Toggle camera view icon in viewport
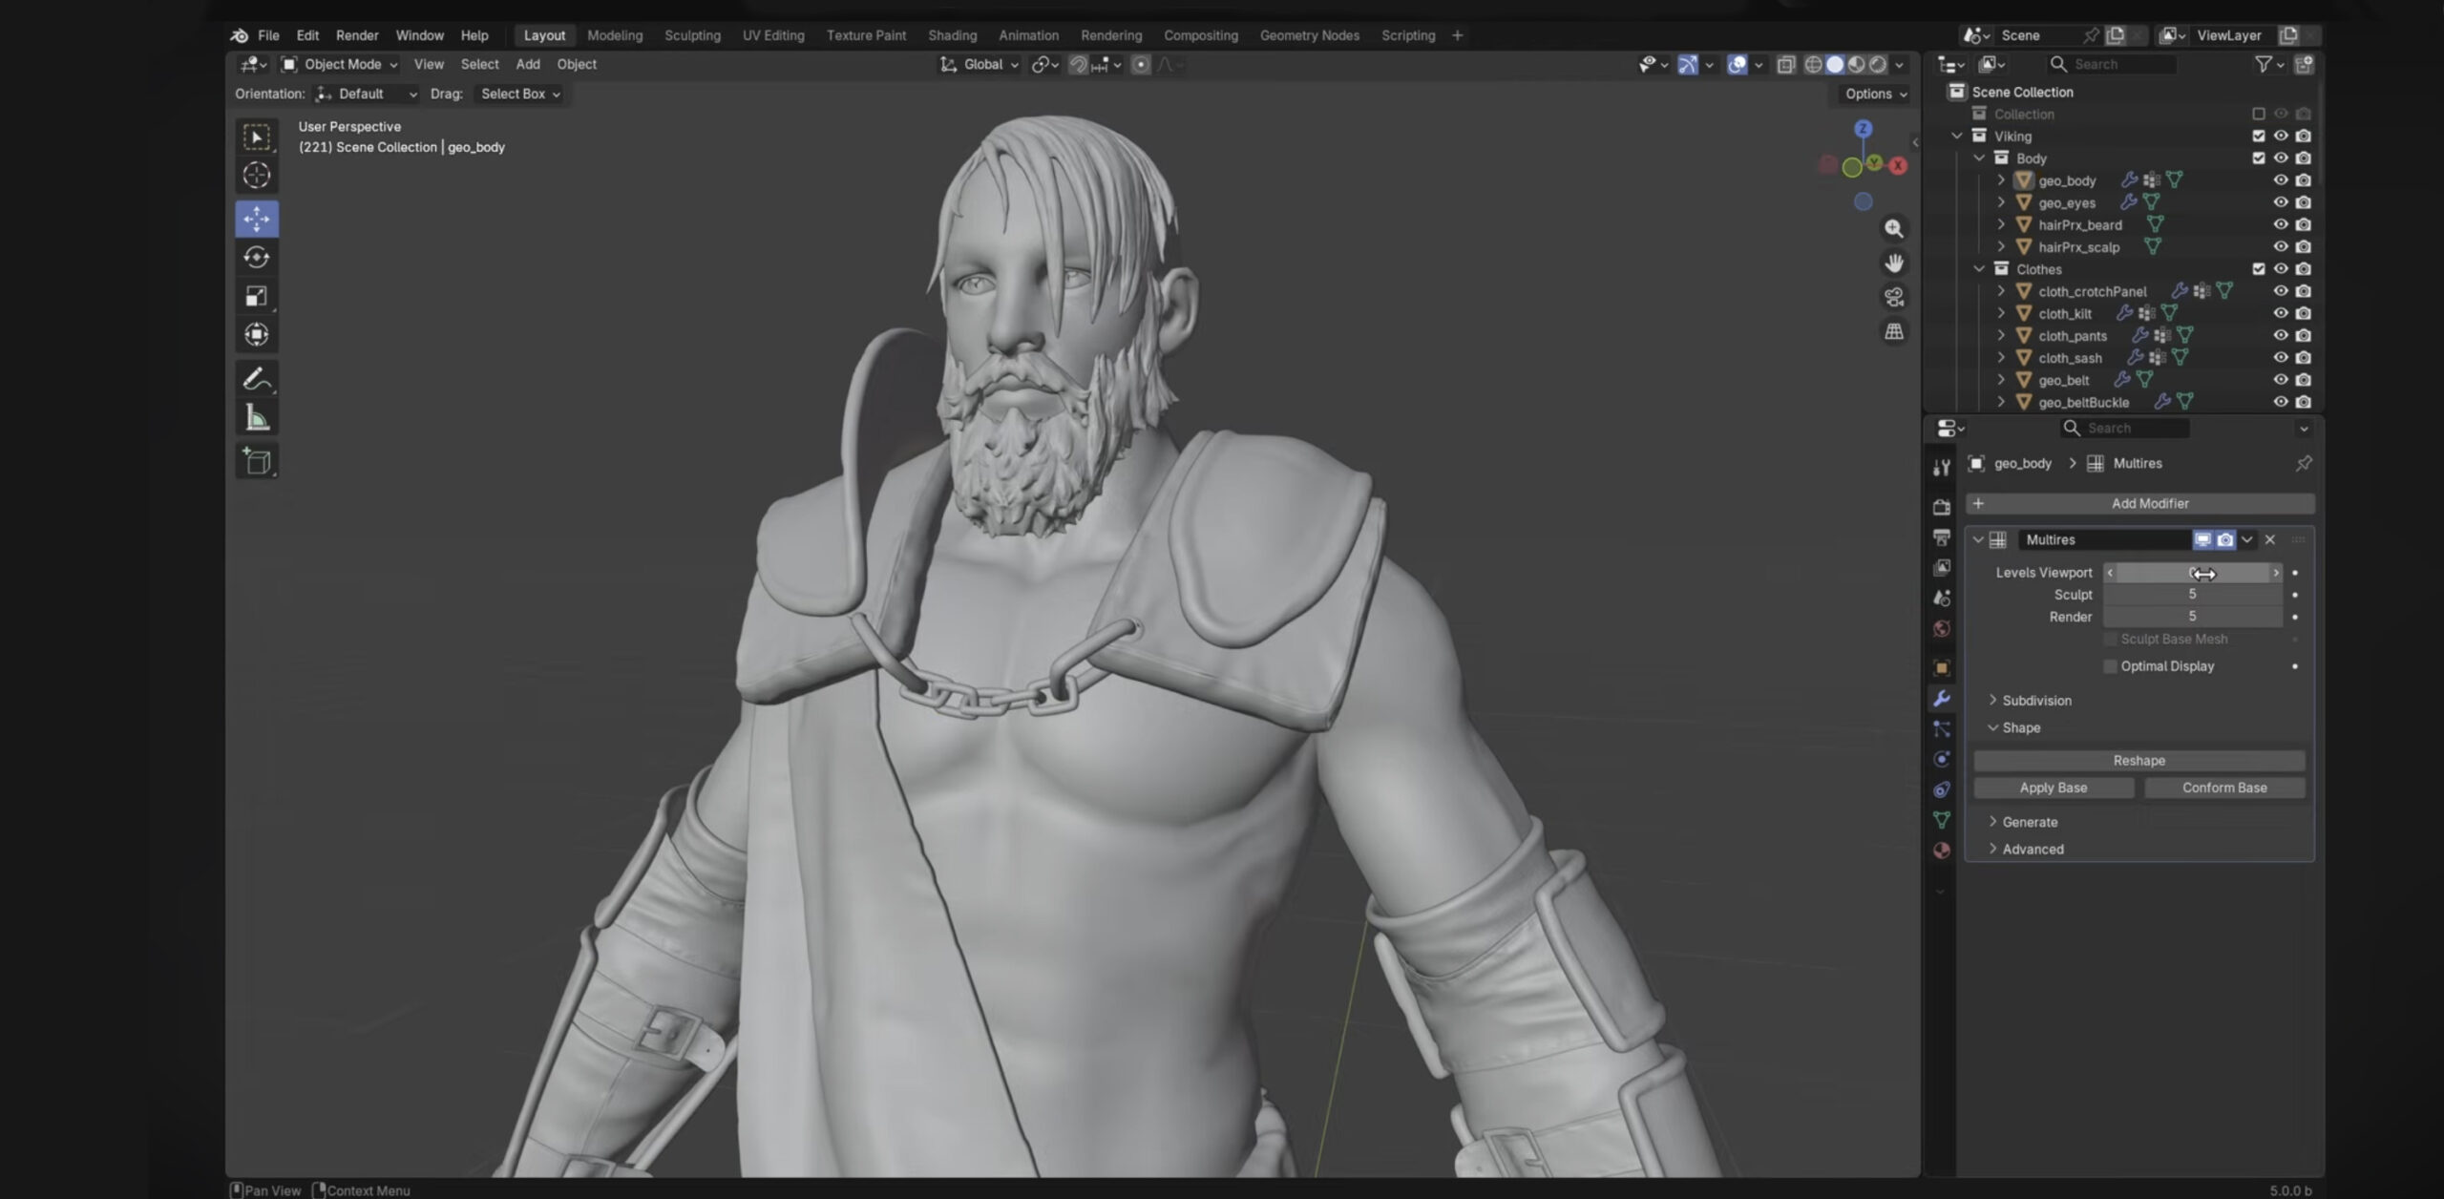The height and width of the screenshot is (1199, 2444). click(x=1894, y=297)
